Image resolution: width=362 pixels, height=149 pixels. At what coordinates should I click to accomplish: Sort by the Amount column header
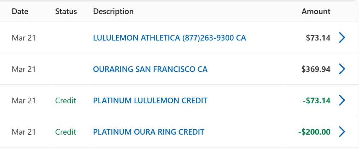[316, 11]
